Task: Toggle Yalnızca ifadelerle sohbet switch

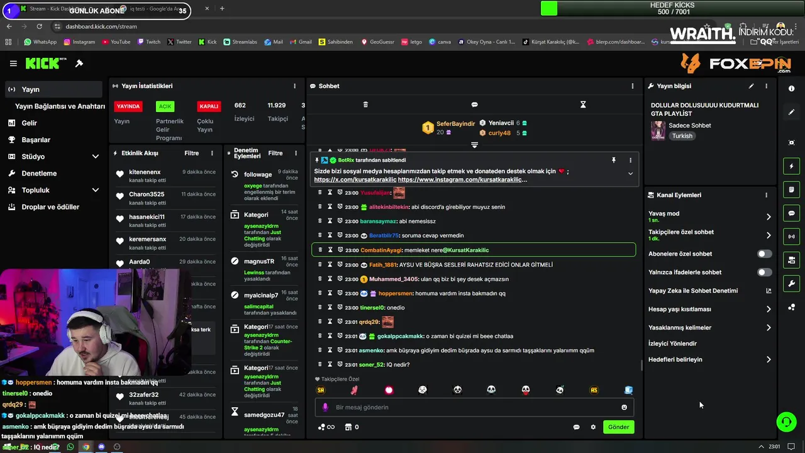Action: [764, 272]
